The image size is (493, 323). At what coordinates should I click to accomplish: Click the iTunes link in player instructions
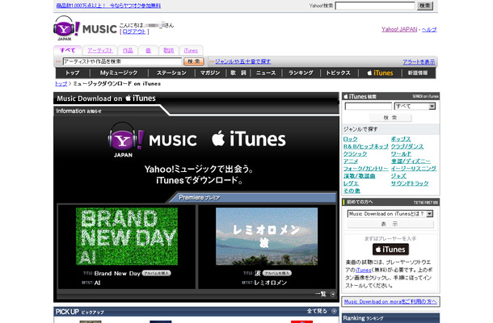tap(364, 270)
